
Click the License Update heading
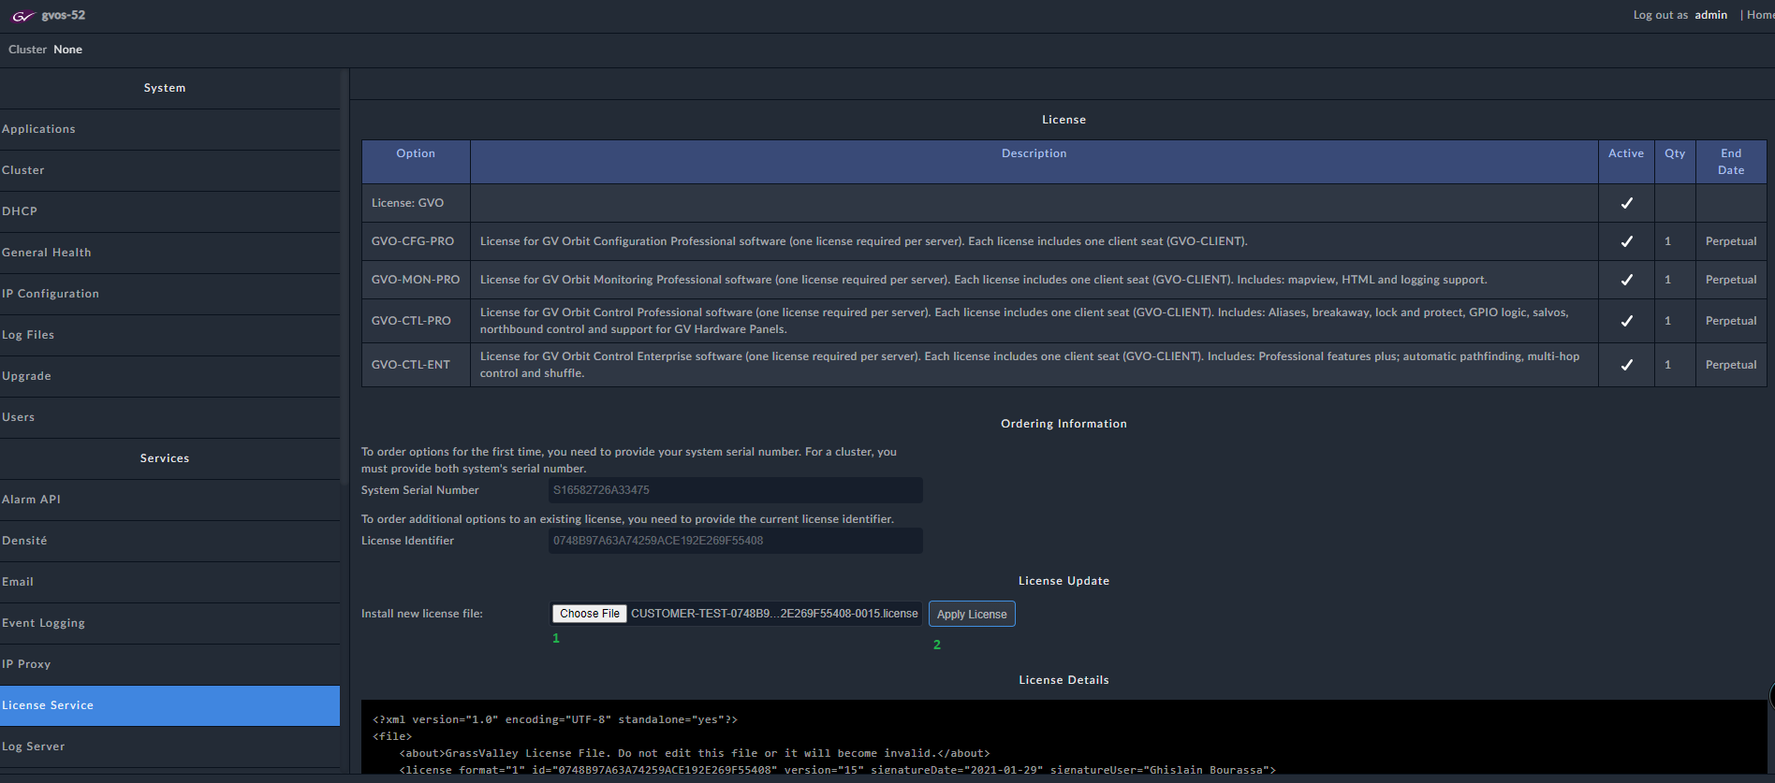(1064, 581)
